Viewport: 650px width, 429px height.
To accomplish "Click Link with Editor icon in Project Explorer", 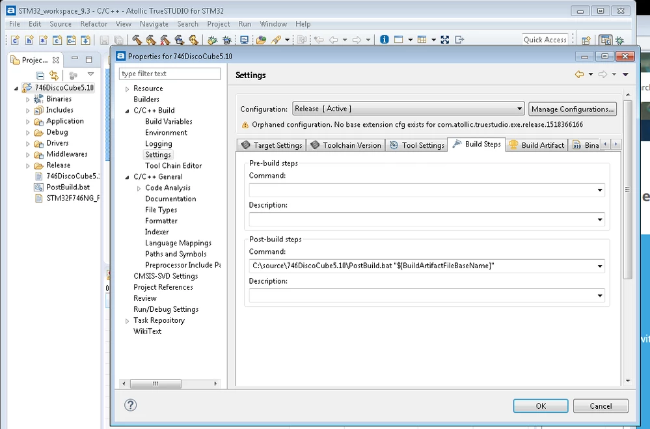I will click(54, 75).
